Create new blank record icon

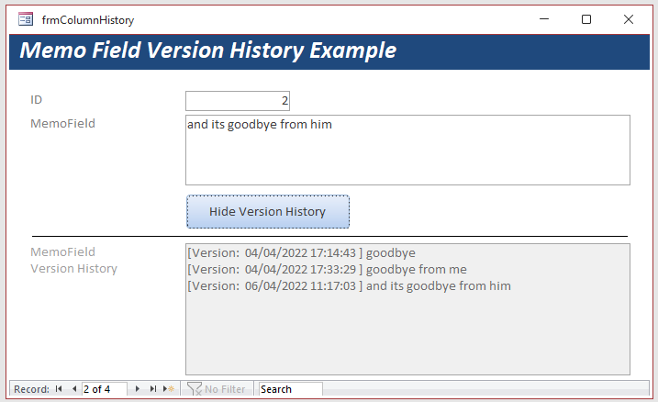[169, 389]
